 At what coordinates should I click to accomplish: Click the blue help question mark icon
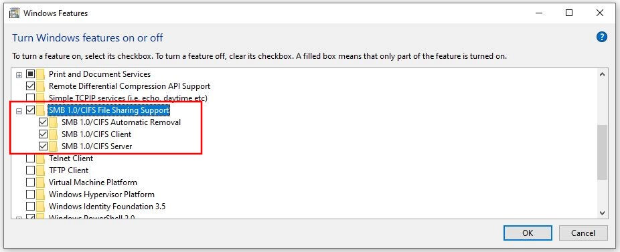601,37
